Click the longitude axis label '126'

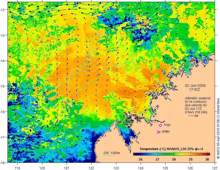[x=190, y=168]
